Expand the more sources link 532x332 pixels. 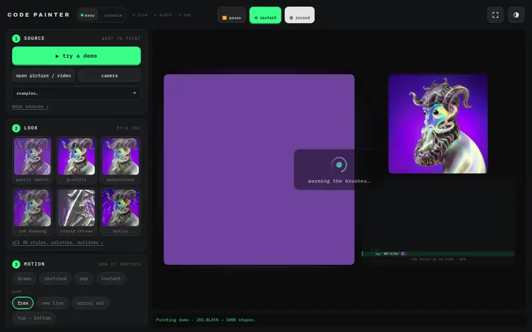30,106
